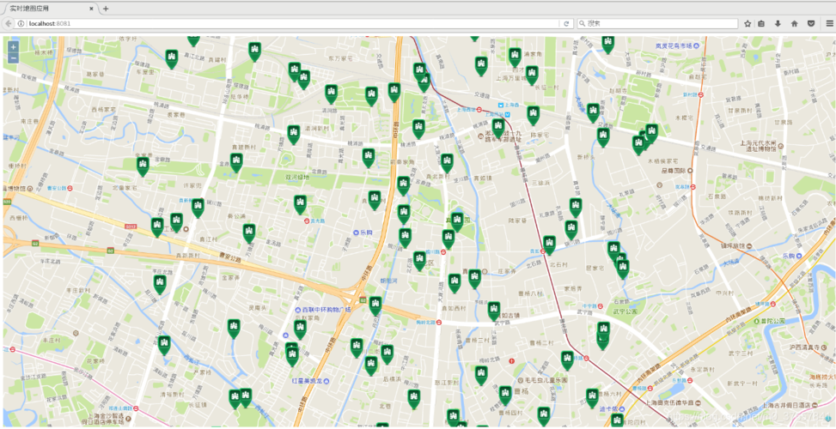Viewport: 836px width, 429px height.
Task: Click the 木杨侯家宅 label
Action: [x=662, y=160]
